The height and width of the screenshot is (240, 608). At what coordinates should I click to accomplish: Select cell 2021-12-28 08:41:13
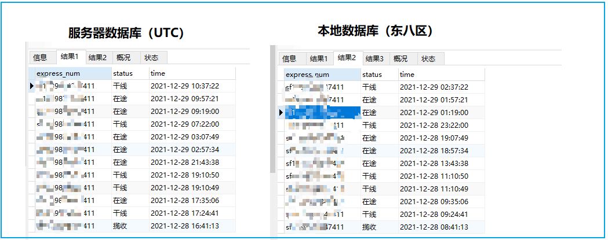pyautogui.click(x=442, y=227)
